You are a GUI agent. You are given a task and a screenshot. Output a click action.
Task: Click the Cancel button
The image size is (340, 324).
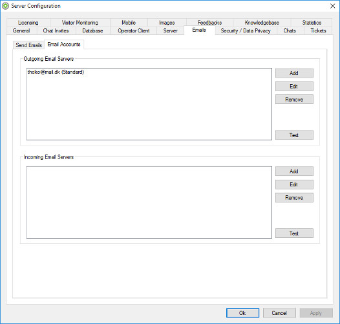point(279,313)
